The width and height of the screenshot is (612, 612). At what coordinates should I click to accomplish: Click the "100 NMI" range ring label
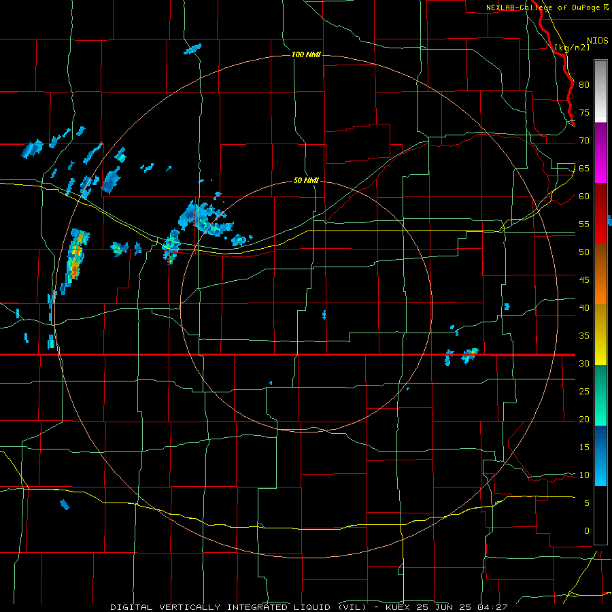click(306, 54)
